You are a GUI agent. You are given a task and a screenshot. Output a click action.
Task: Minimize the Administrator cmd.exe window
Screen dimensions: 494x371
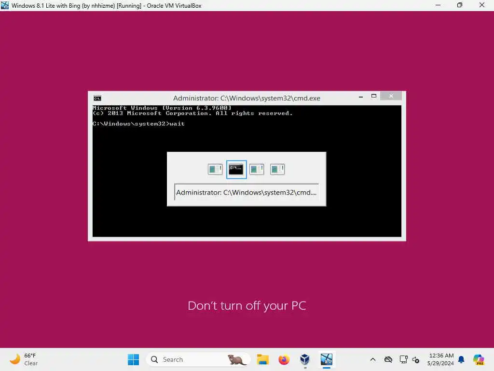coord(361,97)
